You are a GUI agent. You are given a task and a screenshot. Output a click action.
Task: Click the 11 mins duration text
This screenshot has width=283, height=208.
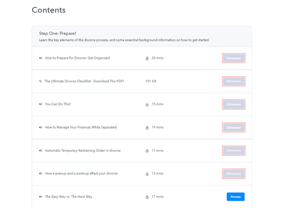(x=157, y=150)
